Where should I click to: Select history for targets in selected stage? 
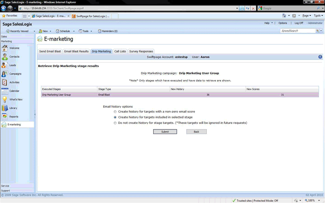[x=115, y=117]
